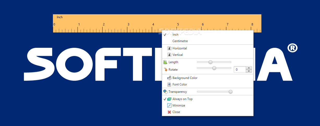The height and width of the screenshot is (126, 320).
Task: Click the Inch label on the ruler
Action: (x=60, y=17)
